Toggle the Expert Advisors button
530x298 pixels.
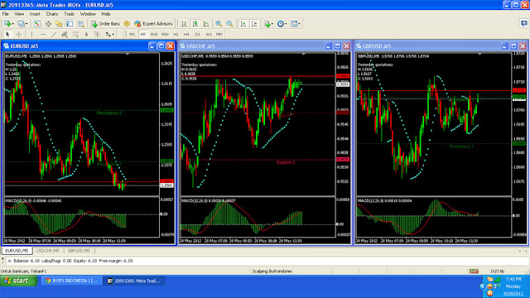(x=153, y=24)
